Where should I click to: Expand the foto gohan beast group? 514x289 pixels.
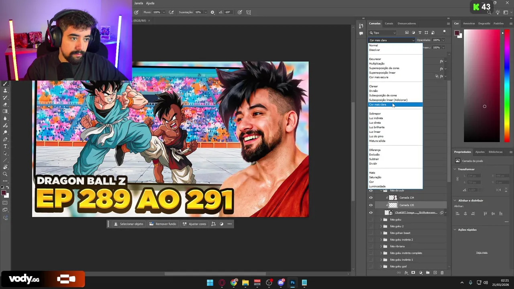[x=381, y=233]
